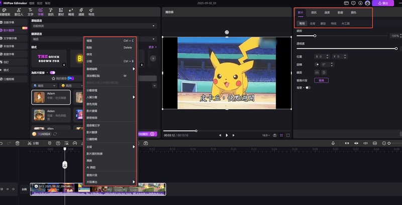Click the refresh icon next to 10/43824
This screenshot has width=402, height=205.
55,134
